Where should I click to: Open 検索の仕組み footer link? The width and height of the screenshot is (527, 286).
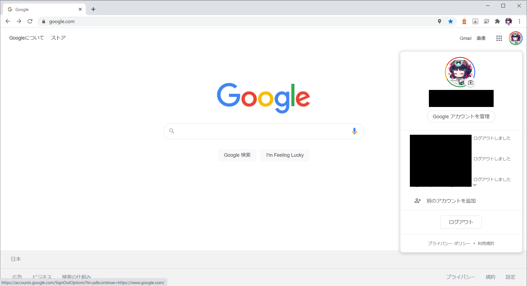point(76,277)
